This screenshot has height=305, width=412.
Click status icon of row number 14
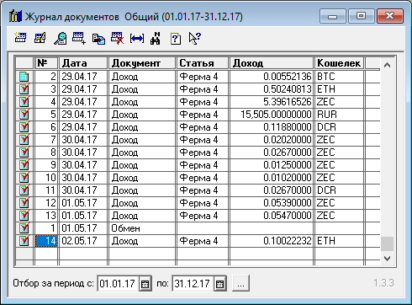tap(24, 241)
